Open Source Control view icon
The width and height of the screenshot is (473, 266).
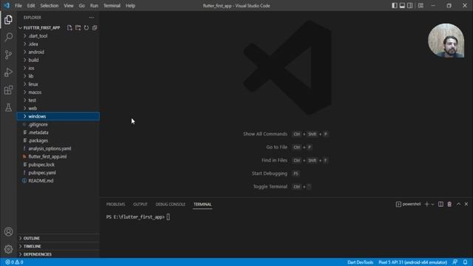tap(8, 55)
